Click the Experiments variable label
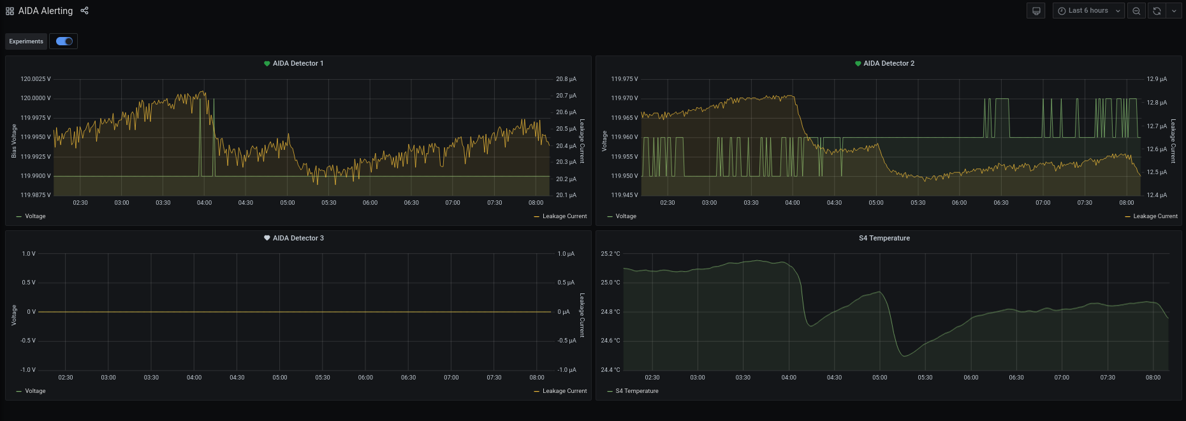 click(x=26, y=41)
